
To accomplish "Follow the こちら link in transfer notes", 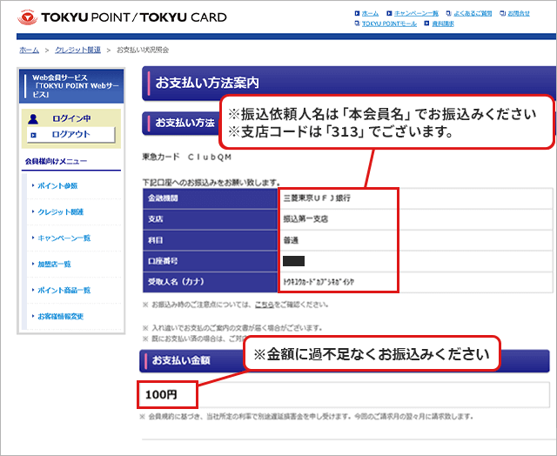I will pos(265,305).
